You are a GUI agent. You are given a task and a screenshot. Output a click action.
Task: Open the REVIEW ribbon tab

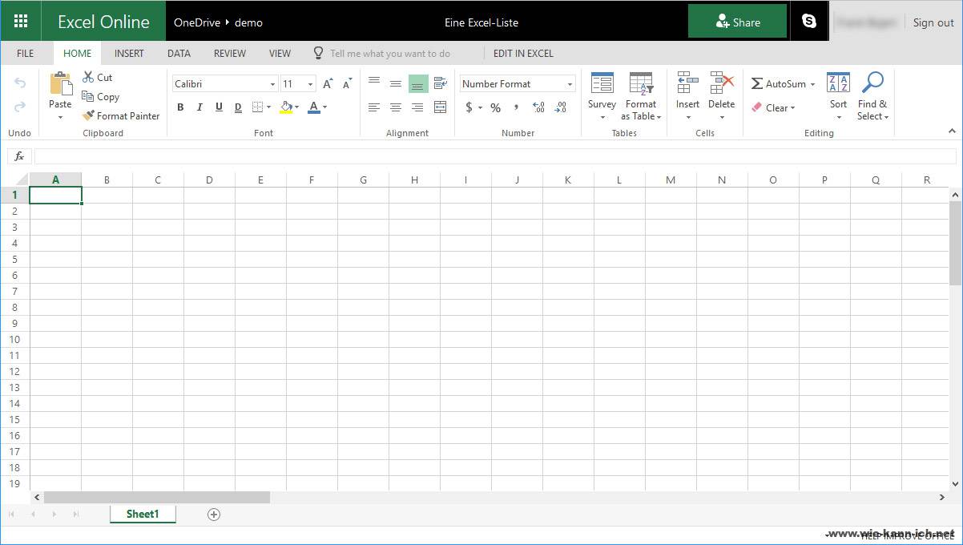[229, 54]
